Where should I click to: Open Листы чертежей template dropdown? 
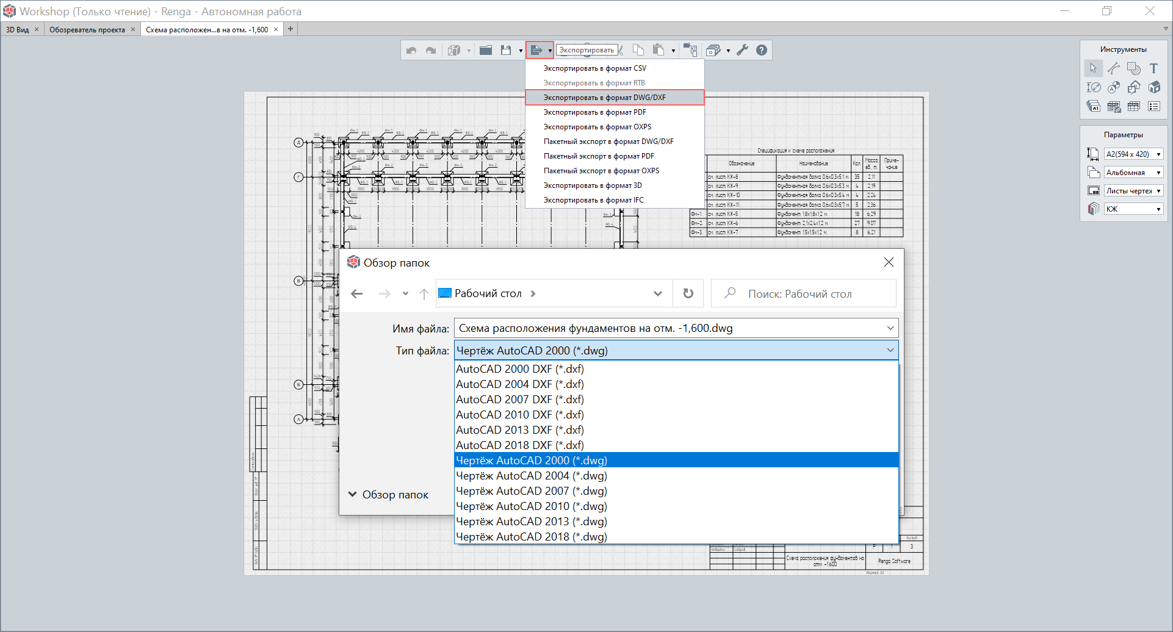click(x=1134, y=191)
